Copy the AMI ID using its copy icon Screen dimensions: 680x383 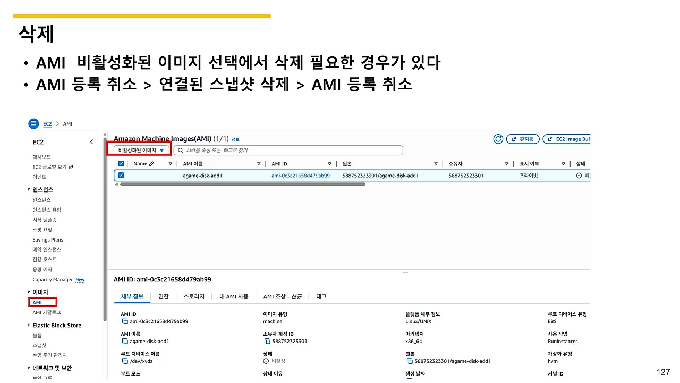(x=124, y=321)
